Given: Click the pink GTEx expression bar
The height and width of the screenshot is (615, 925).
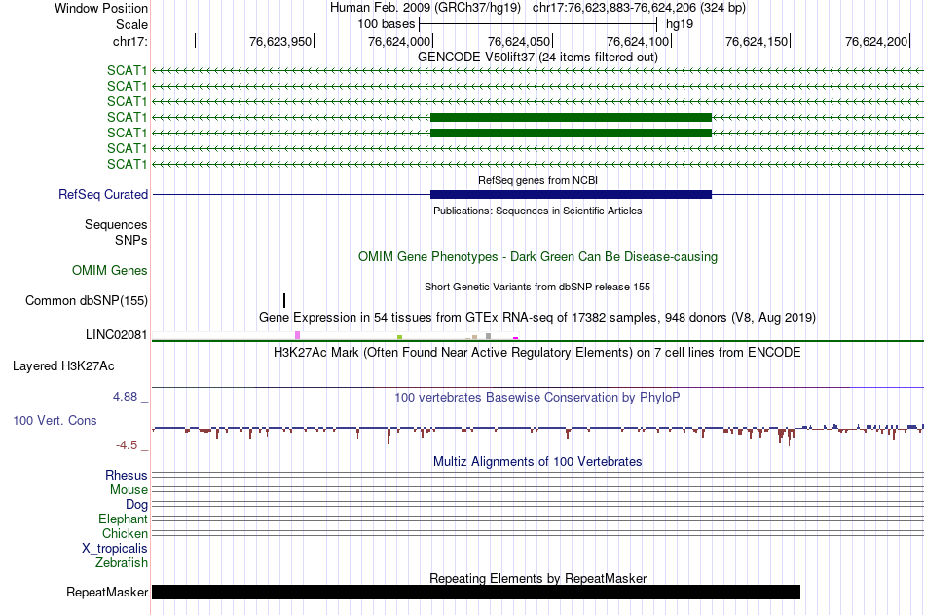Looking at the screenshot, I should (x=297, y=335).
